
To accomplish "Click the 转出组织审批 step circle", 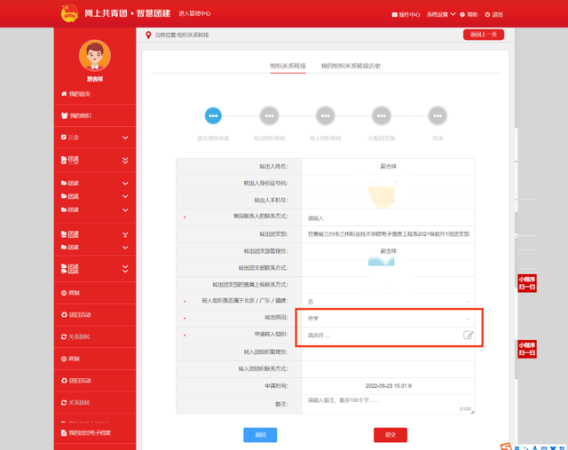I will (x=269, y=116).
